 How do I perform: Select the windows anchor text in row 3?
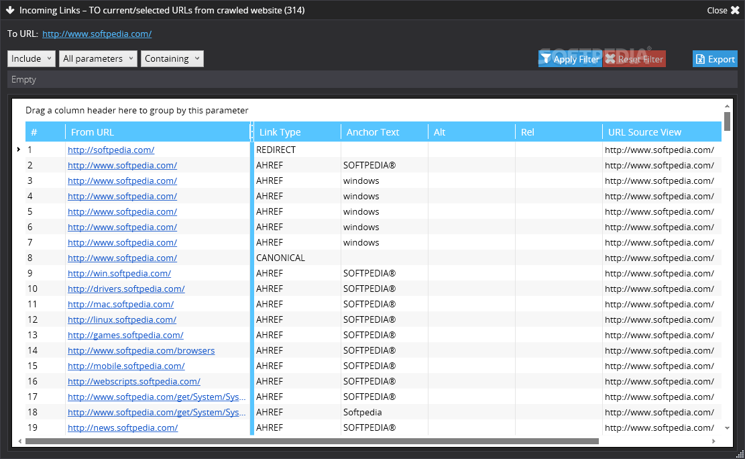coord(361,181)
